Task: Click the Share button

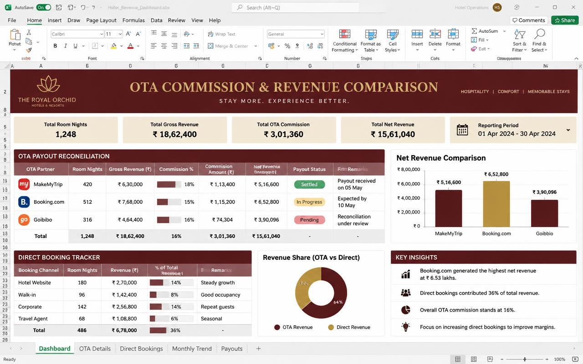Action: click(565, 20)
